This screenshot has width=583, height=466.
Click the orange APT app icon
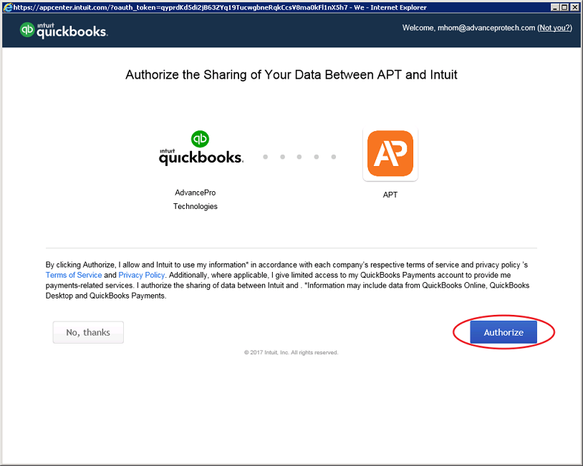390,153
